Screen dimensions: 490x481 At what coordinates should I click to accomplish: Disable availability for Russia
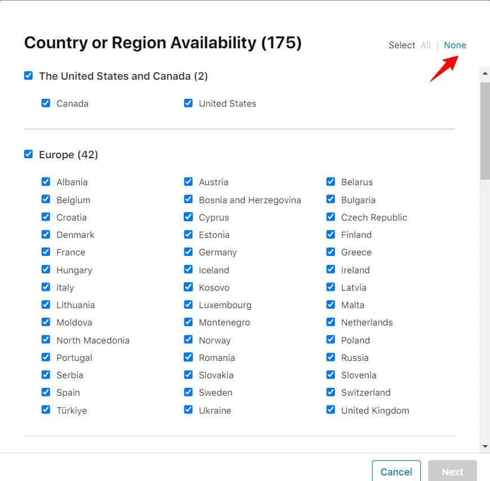click(330, 358)
